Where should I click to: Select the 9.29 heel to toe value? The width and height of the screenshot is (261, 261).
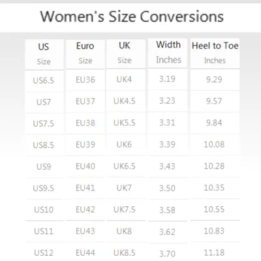point(214,80)
